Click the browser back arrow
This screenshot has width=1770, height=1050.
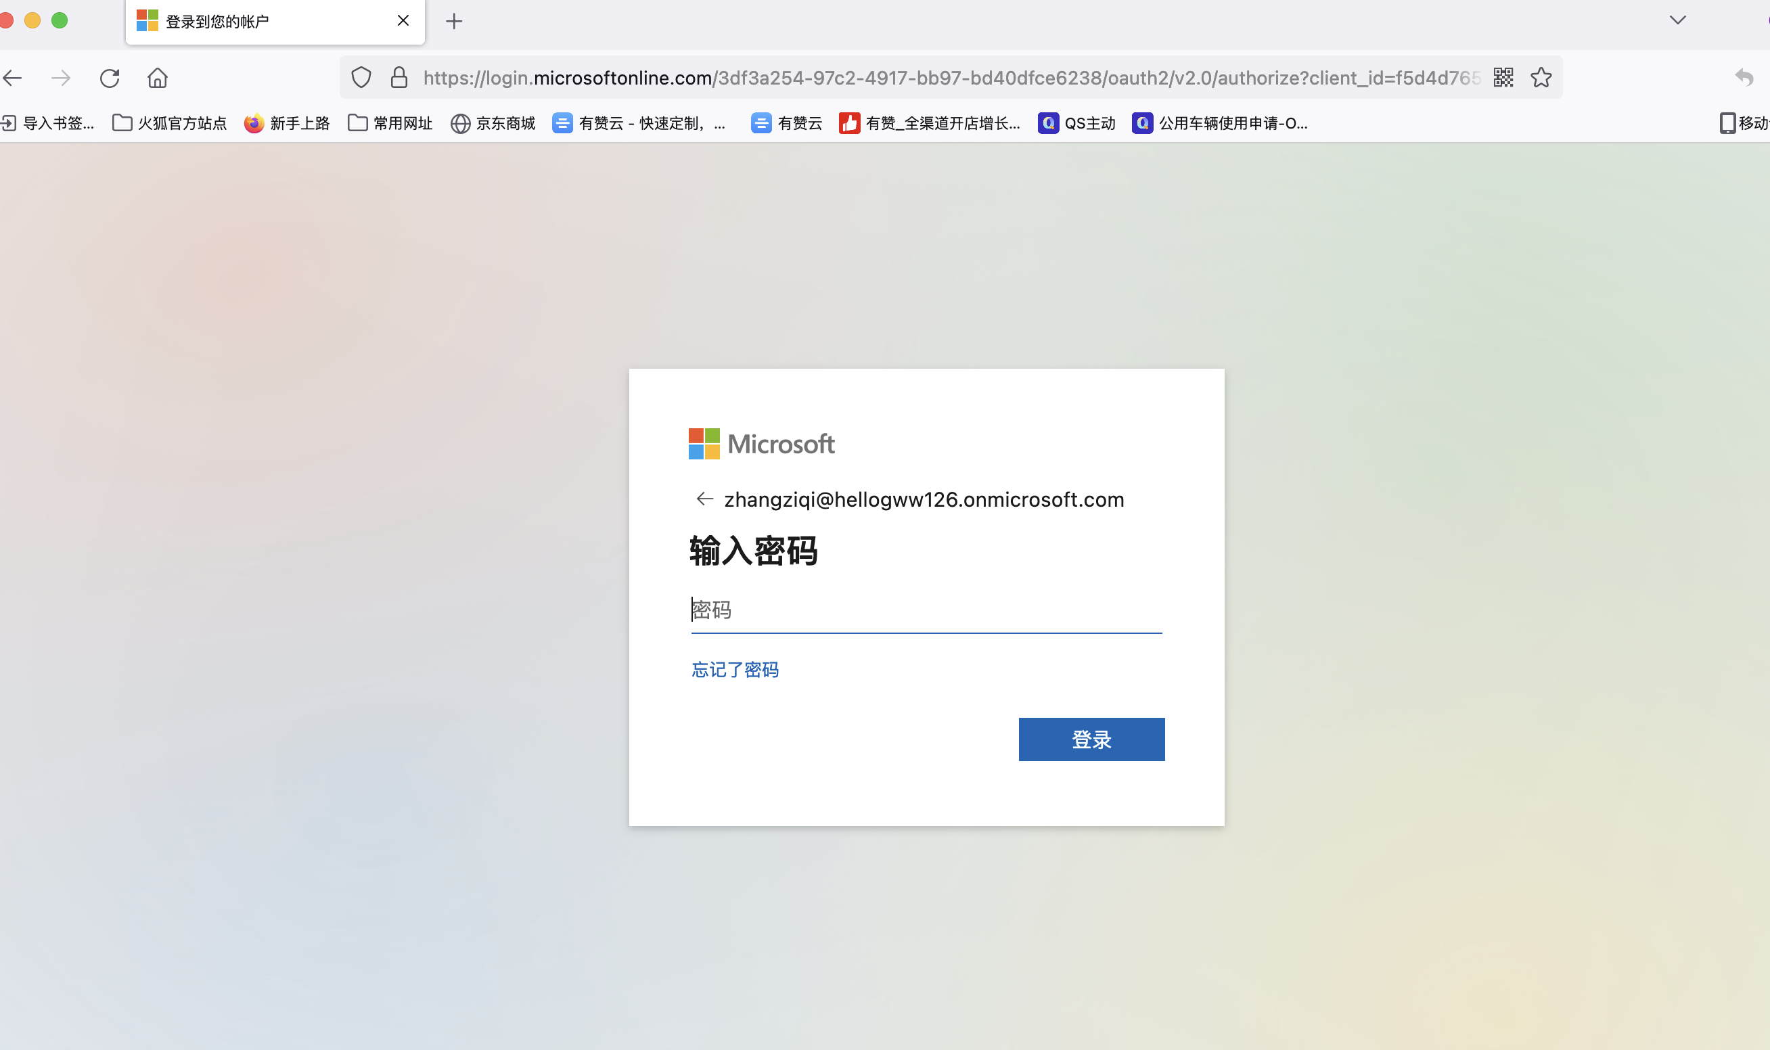[x=13, y=78]
